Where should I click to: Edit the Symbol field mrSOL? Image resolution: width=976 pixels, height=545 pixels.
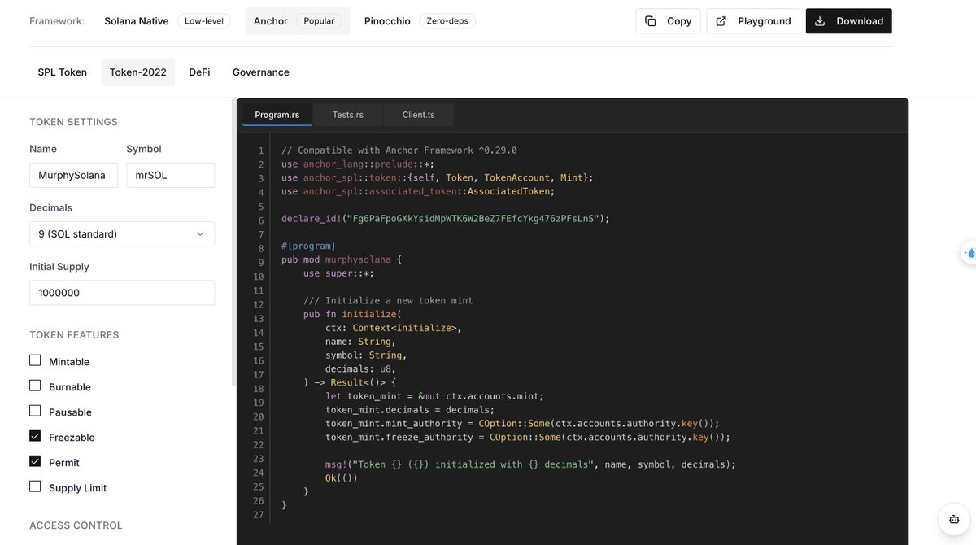click(x=170, y=175)
